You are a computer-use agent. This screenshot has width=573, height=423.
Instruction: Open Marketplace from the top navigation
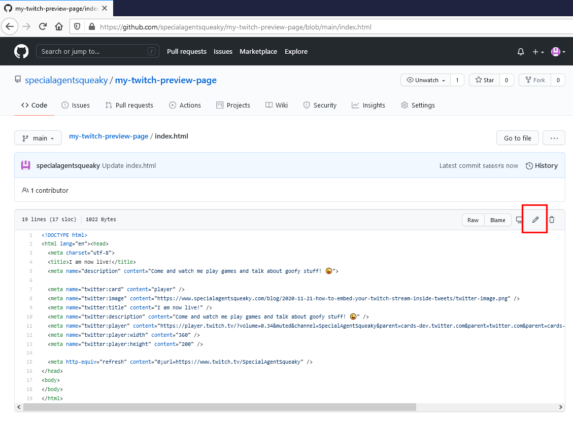[x=258, y=51]
